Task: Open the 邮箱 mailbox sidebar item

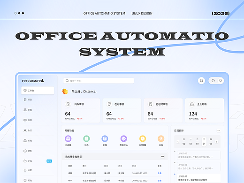Action: tap(28, 141)
